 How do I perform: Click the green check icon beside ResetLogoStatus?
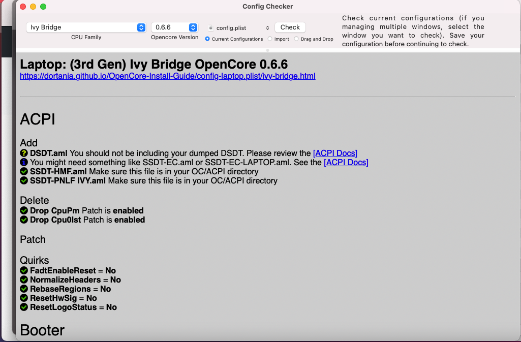24,307
